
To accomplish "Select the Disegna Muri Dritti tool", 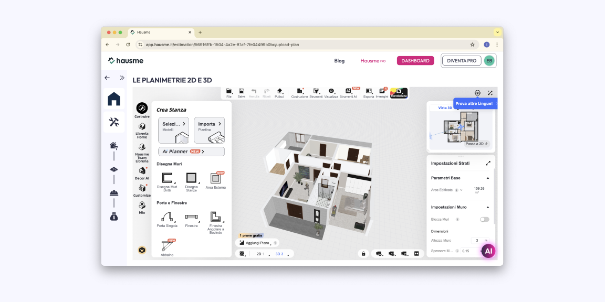I will coord(167,179).
